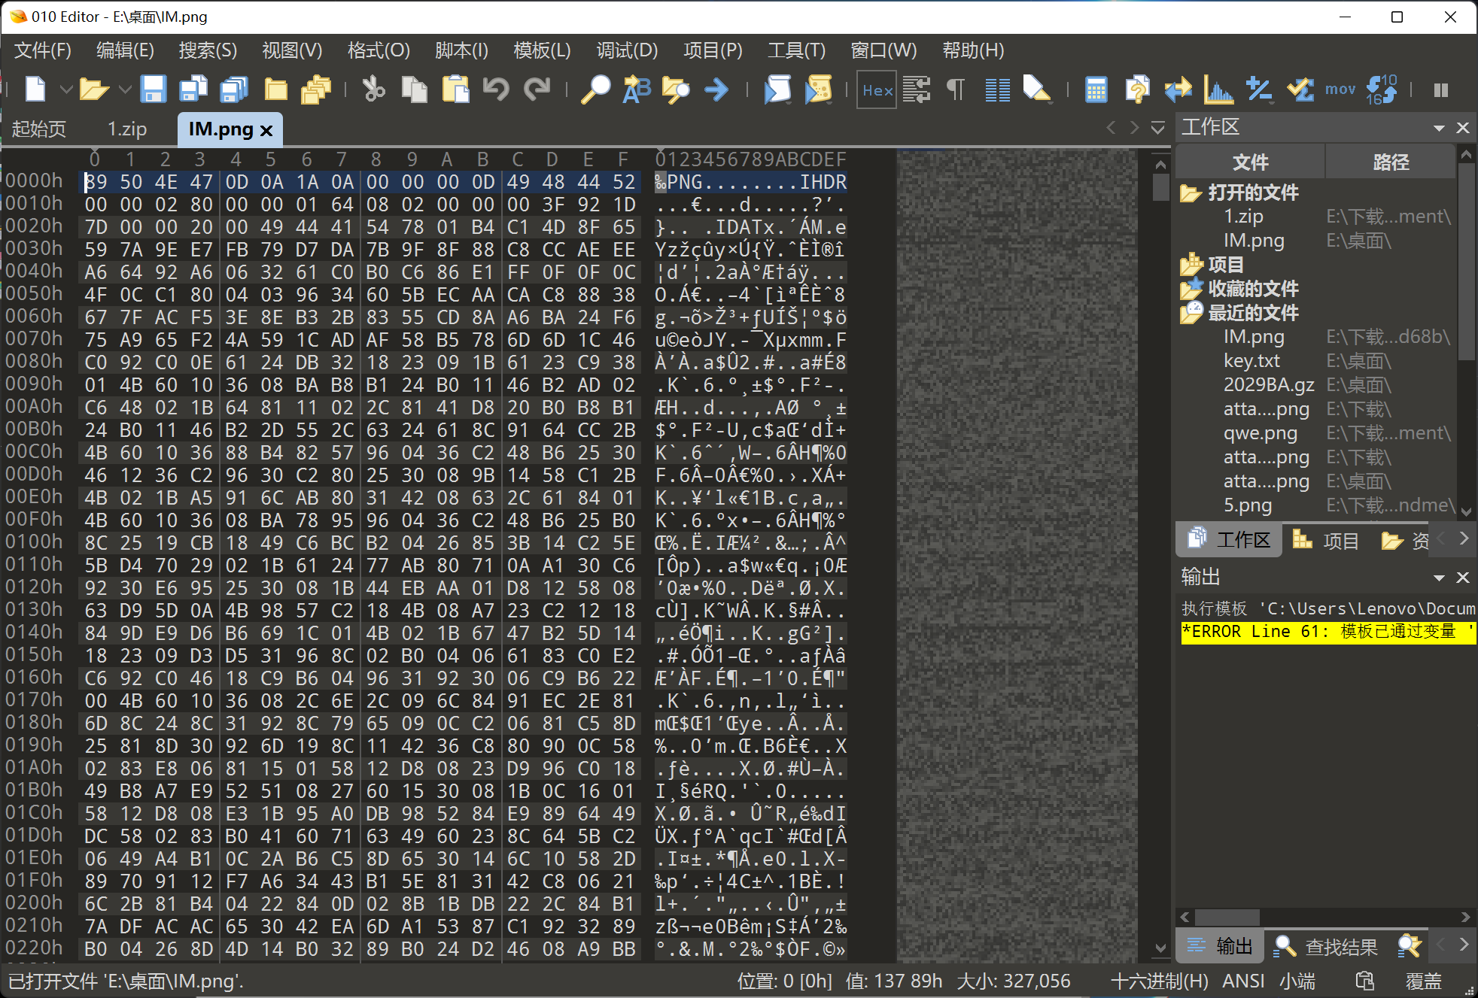Cut selection with scissors icon
The width and height of the screenshot is (1478, 998).
pyautogui.click(x=373, y=89)
